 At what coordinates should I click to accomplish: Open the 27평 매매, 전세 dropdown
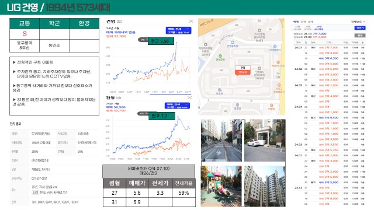(x=178, y=30)
